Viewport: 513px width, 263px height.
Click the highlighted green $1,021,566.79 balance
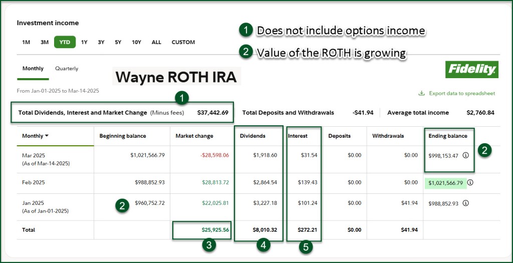(x=445, y=183)
